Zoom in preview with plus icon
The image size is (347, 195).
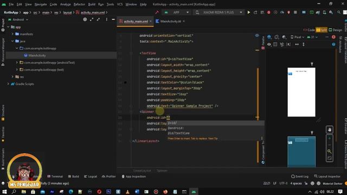pyautogui.click(x=330, y=139)
